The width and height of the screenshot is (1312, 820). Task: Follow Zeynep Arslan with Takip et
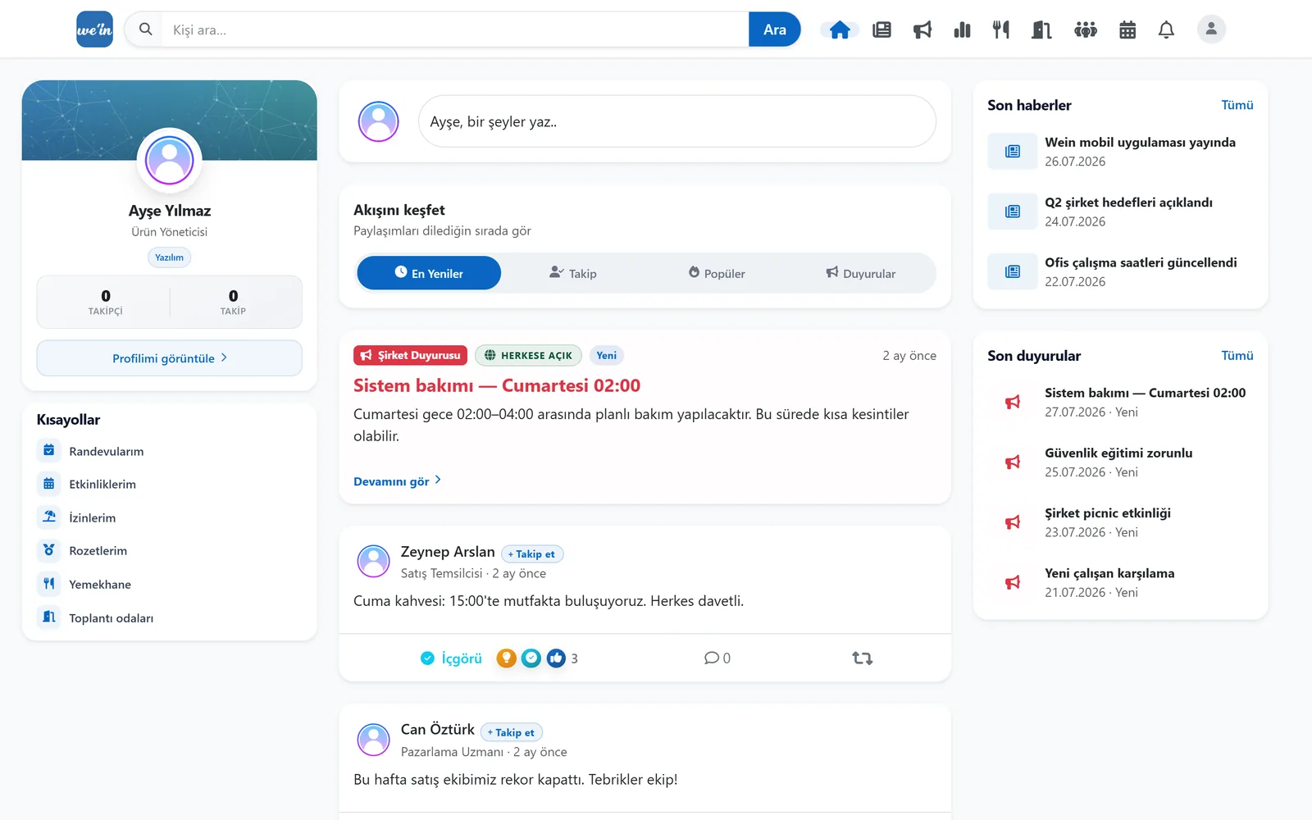(531, 554)
